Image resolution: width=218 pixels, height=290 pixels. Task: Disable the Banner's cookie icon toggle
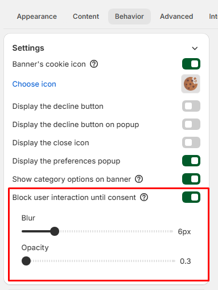tap(191, 64)
